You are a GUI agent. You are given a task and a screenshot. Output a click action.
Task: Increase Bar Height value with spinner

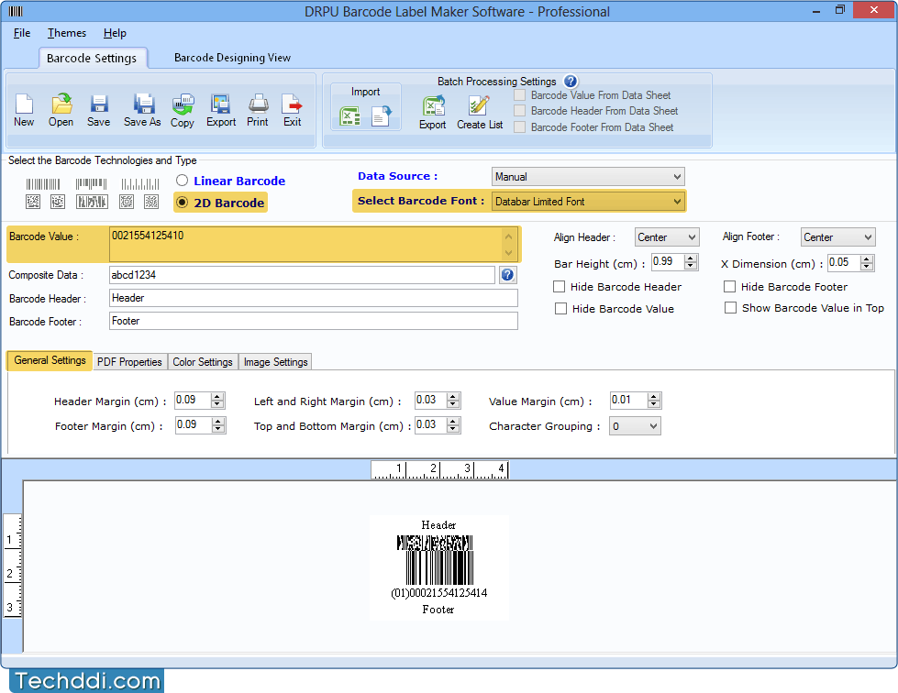tap(692, 258)
